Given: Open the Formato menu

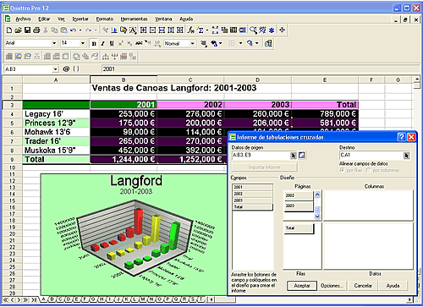Looking at the screenshot, I should (x=105, y=19).
